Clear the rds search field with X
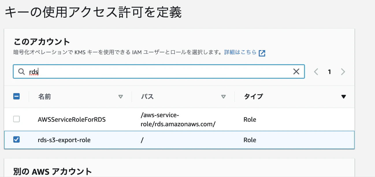Viewport: 375px width, 177px height. pyautogui.click(x=296, y=71)
